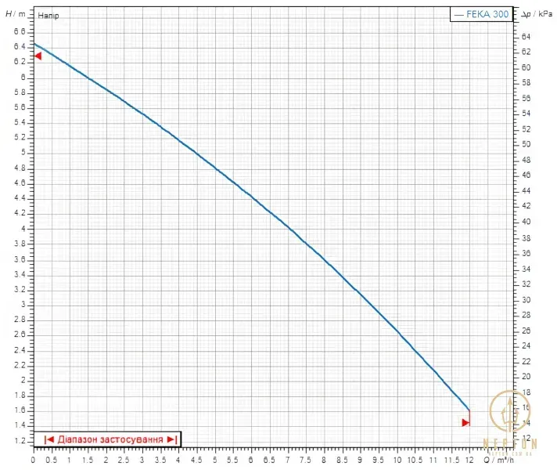Click the 1.2 value on H axis
The height and width of the screenshot is (470, 557).
tap(20, 441)
